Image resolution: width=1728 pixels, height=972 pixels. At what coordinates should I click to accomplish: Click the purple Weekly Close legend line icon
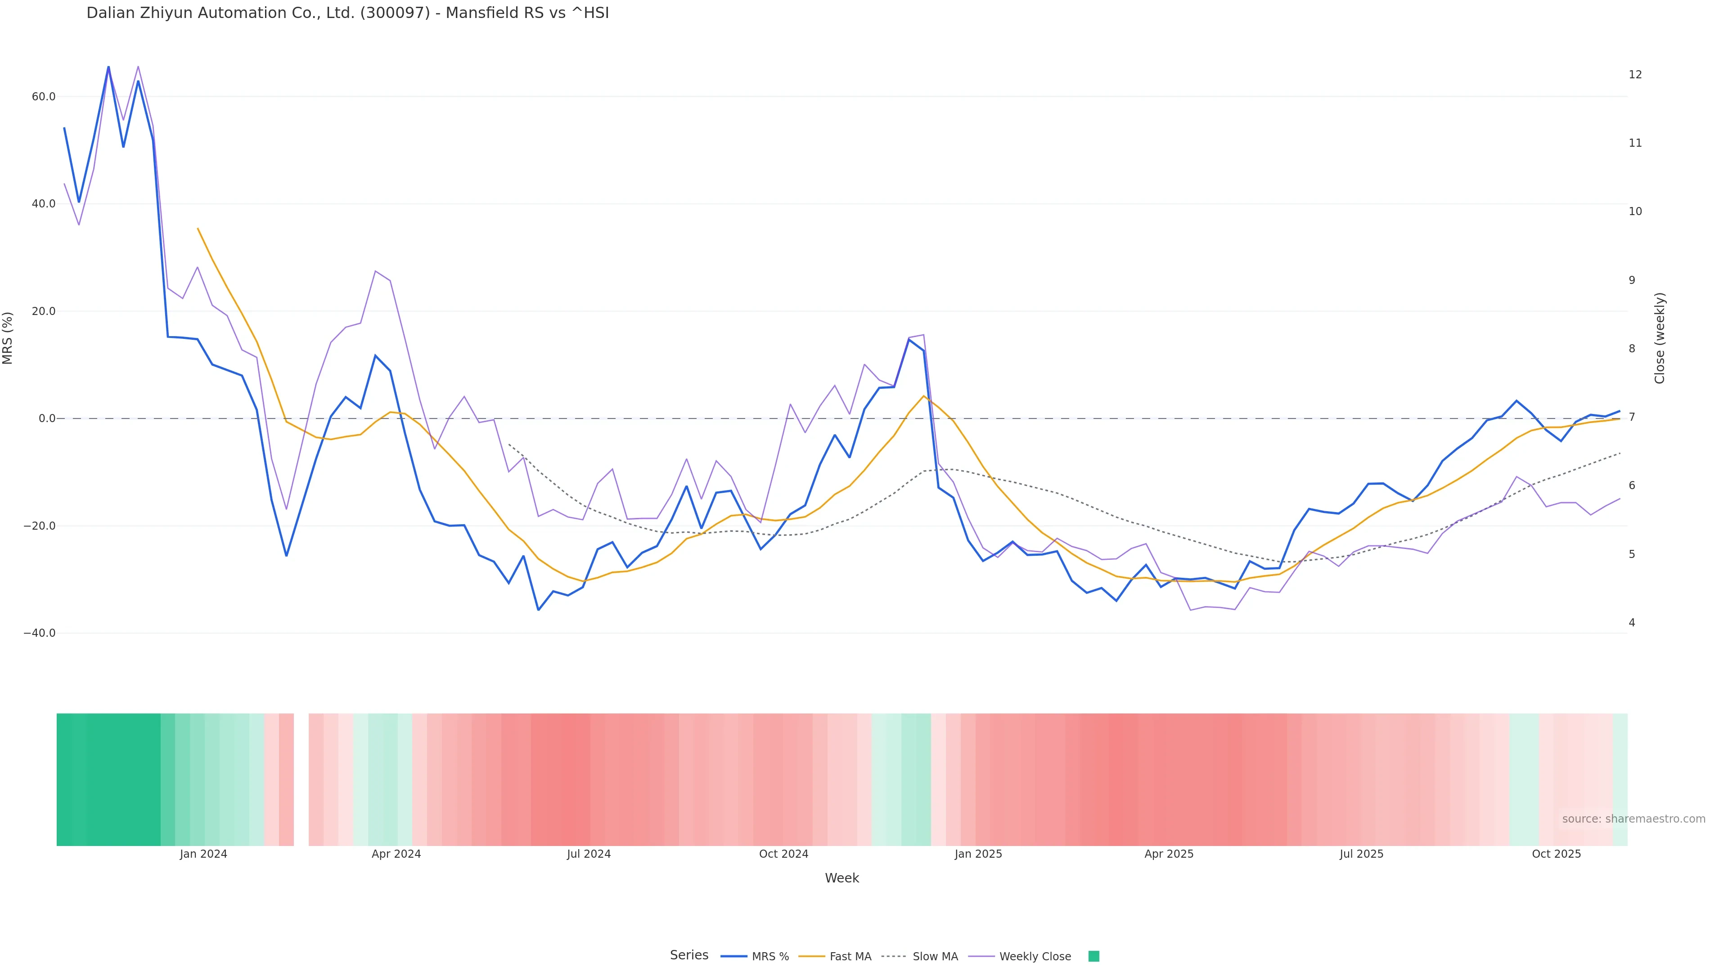981,957
